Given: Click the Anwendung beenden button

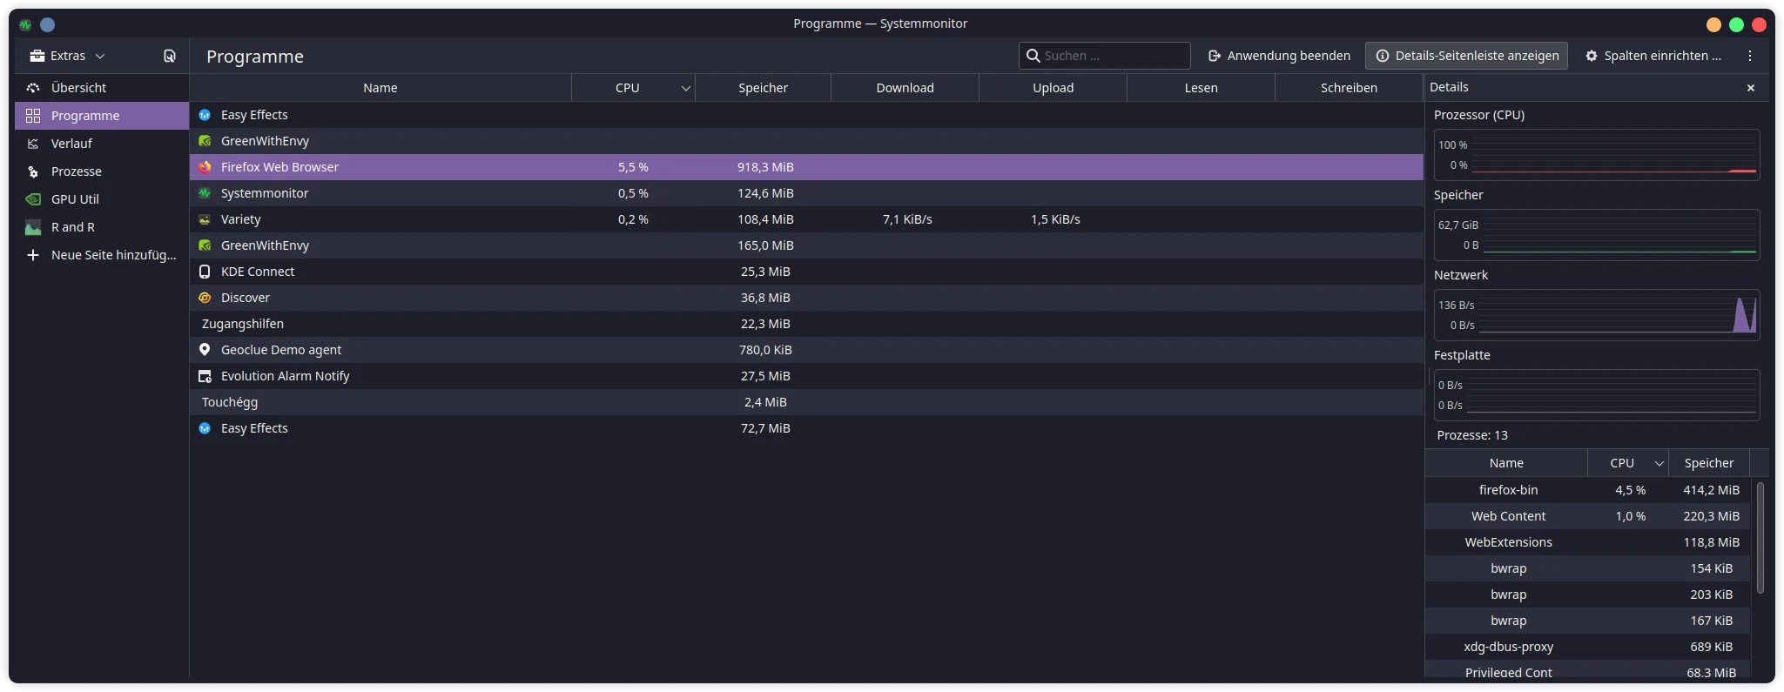Looking at the screenshot, I should coord(1279,56).
